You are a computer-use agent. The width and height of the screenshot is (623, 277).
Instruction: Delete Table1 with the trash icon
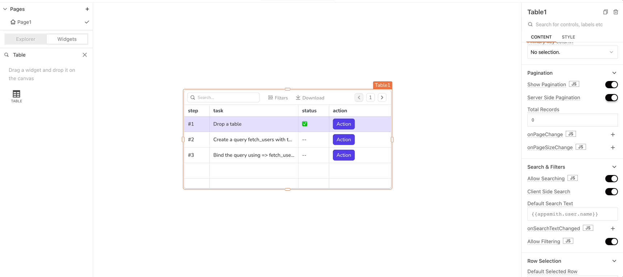tap(616, 12)
